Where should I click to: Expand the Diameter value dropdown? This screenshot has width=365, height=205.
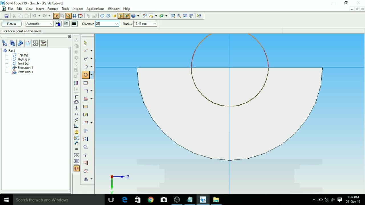click(x=117, y=24)
